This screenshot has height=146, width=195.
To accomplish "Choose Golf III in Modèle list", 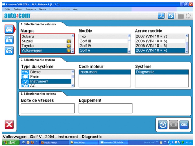I will (103, 41).
